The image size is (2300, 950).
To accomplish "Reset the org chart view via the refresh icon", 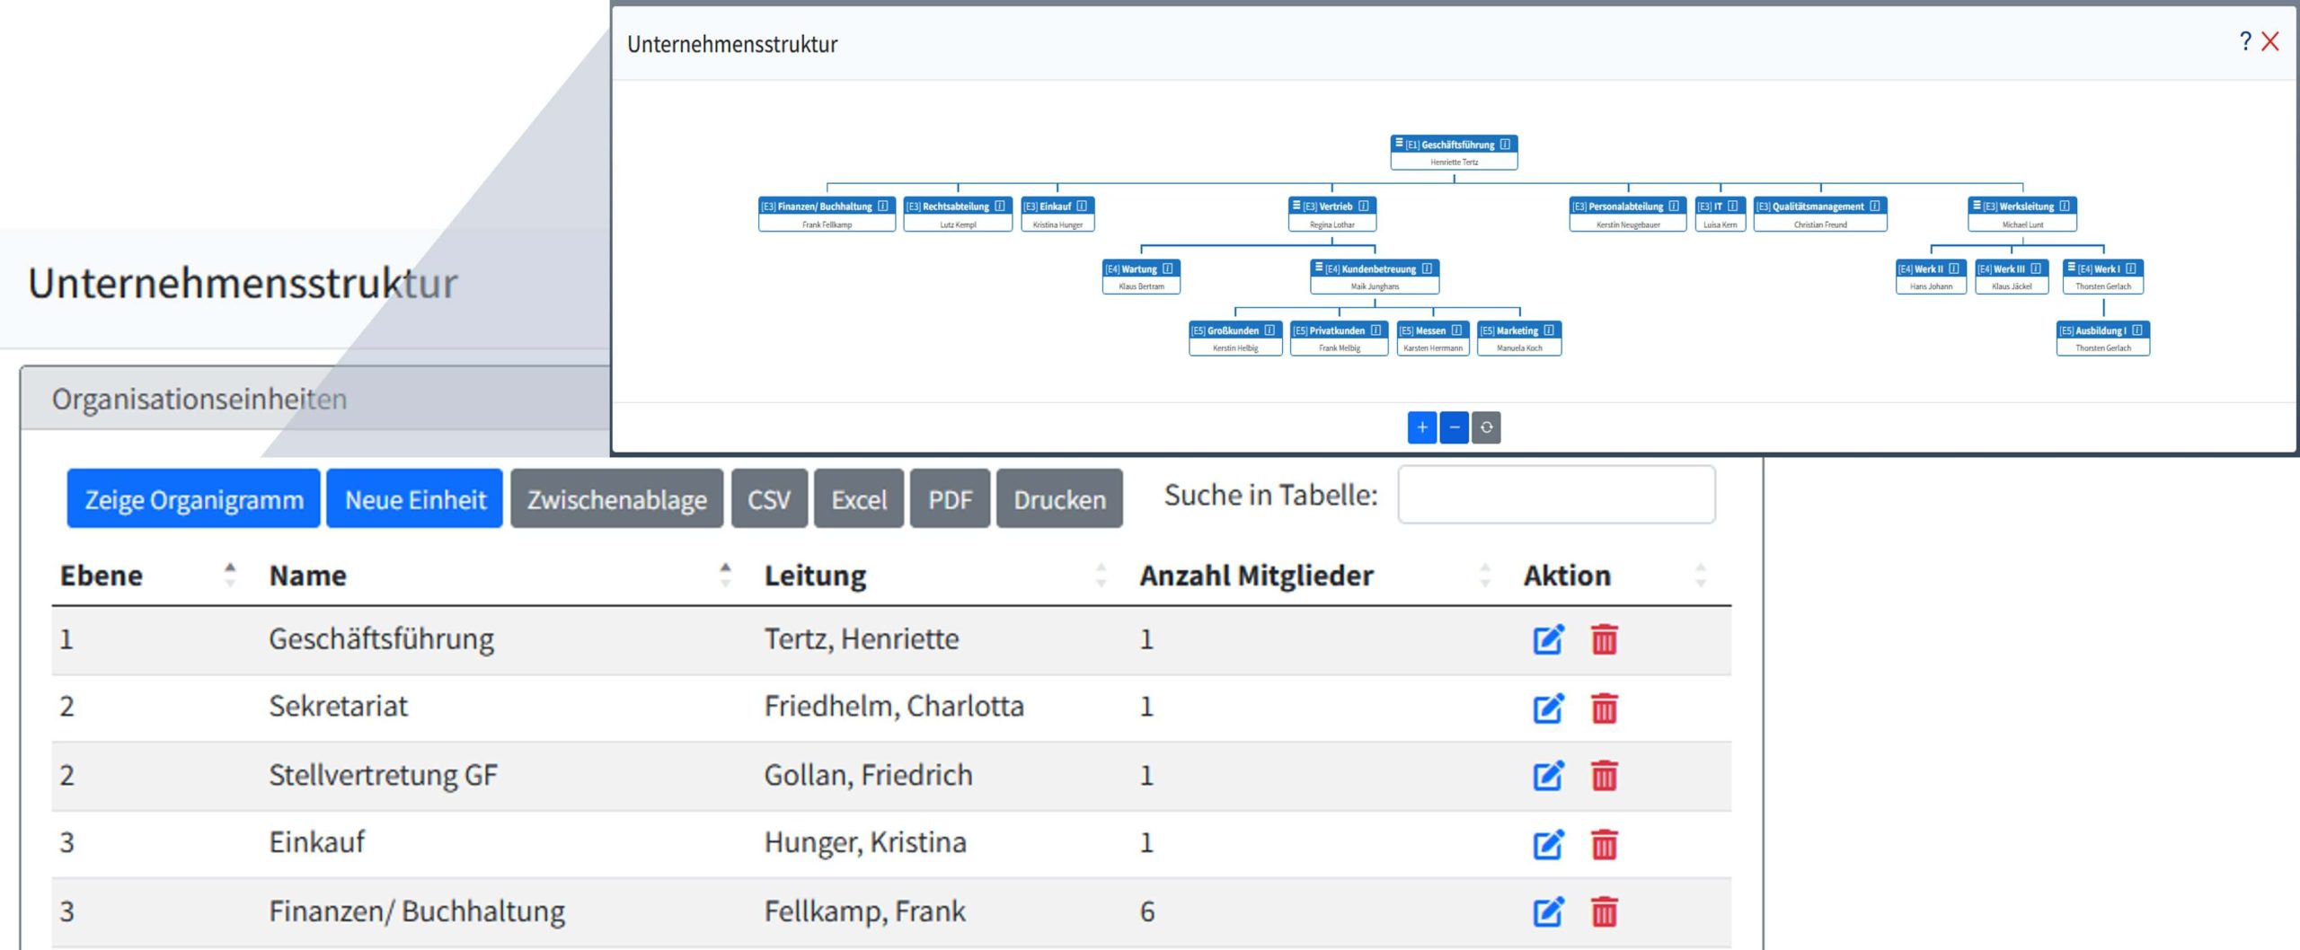I will 1488,428.
